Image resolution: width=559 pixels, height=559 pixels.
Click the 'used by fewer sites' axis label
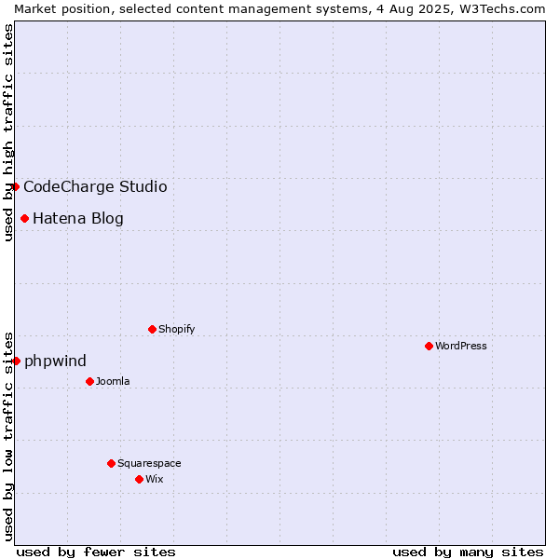[x=96, y=552]
